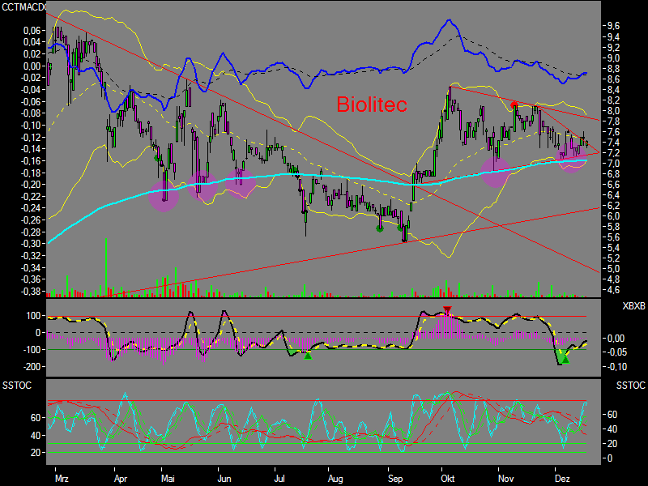Click the green dot marker in early September
This screenshot has height=486, width=648.
[x=400, y=228]
